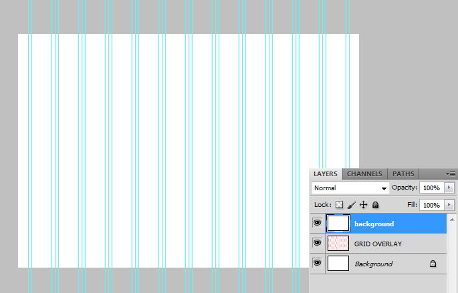The height and width of the screenshot is (293, 458).
Task: Click the italic Background layer thumbnail
Action: click(x=338, y=263)
